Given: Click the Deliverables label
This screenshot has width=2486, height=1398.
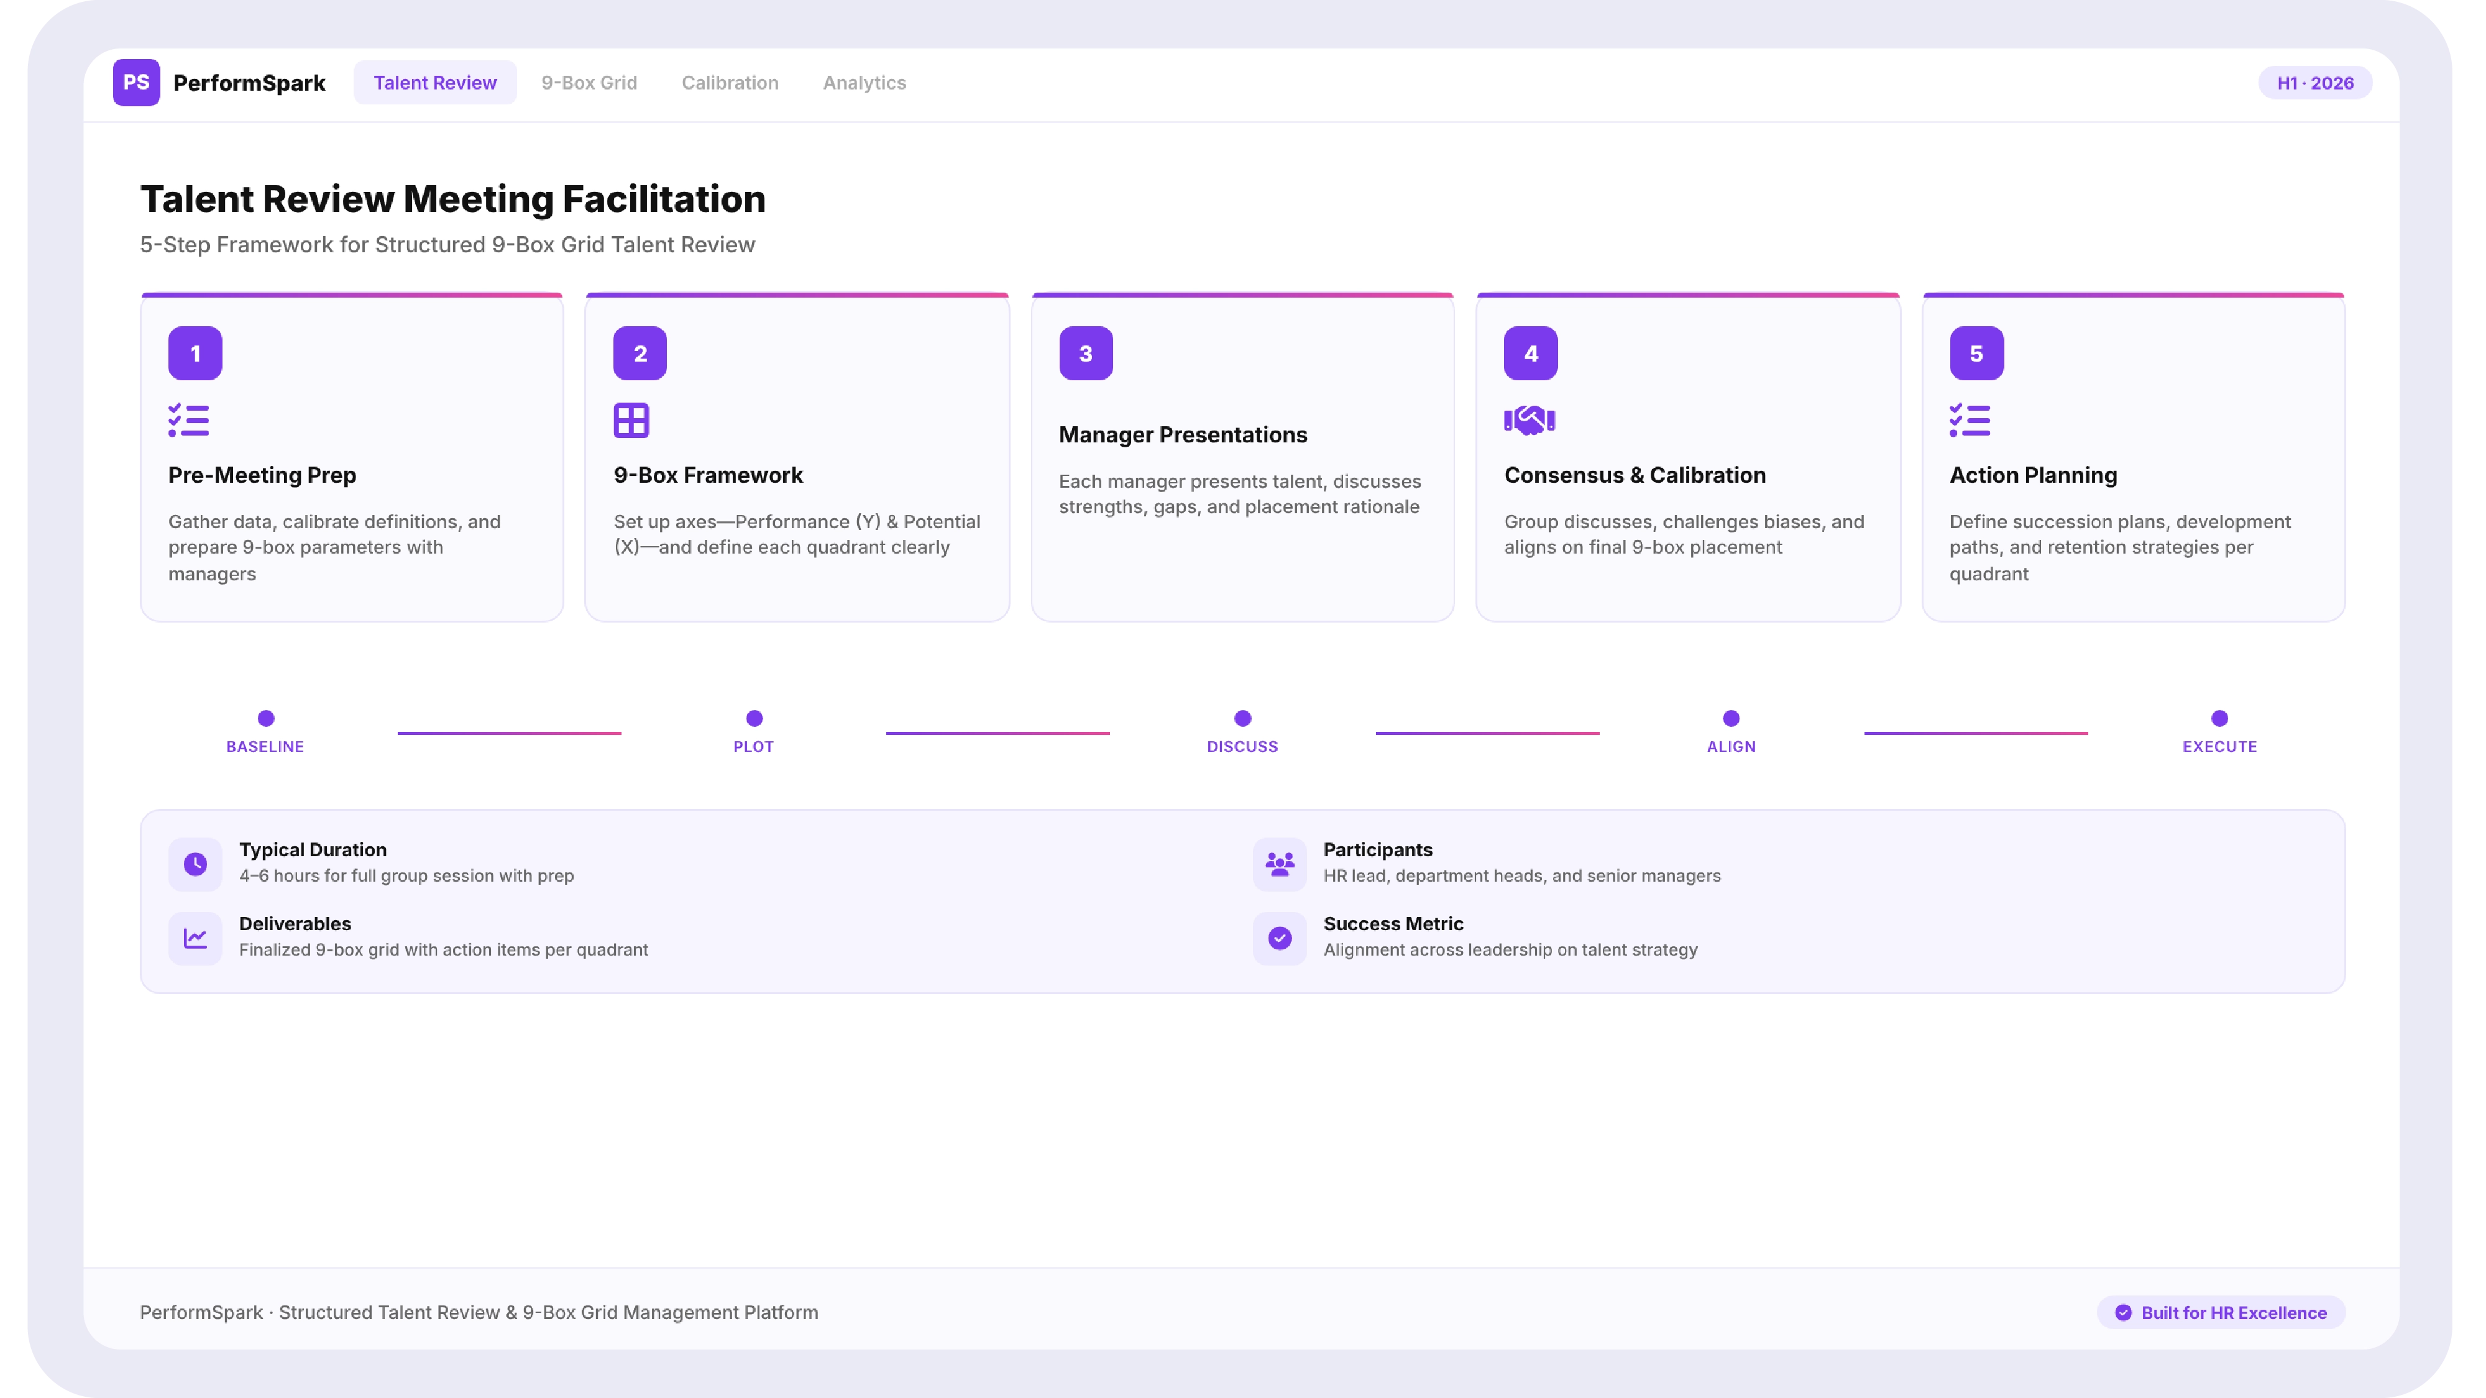Looking at the screenshot, I should [x=295, y=925].
